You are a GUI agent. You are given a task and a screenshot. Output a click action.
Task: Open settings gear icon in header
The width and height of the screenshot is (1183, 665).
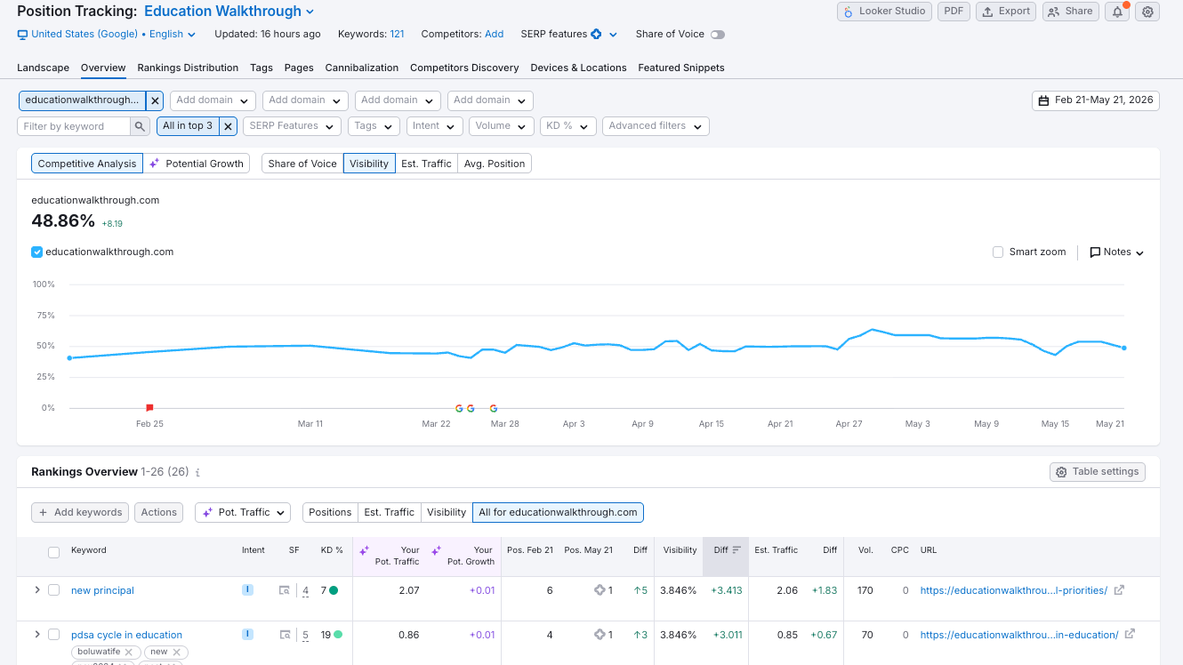pos(1147,12)
